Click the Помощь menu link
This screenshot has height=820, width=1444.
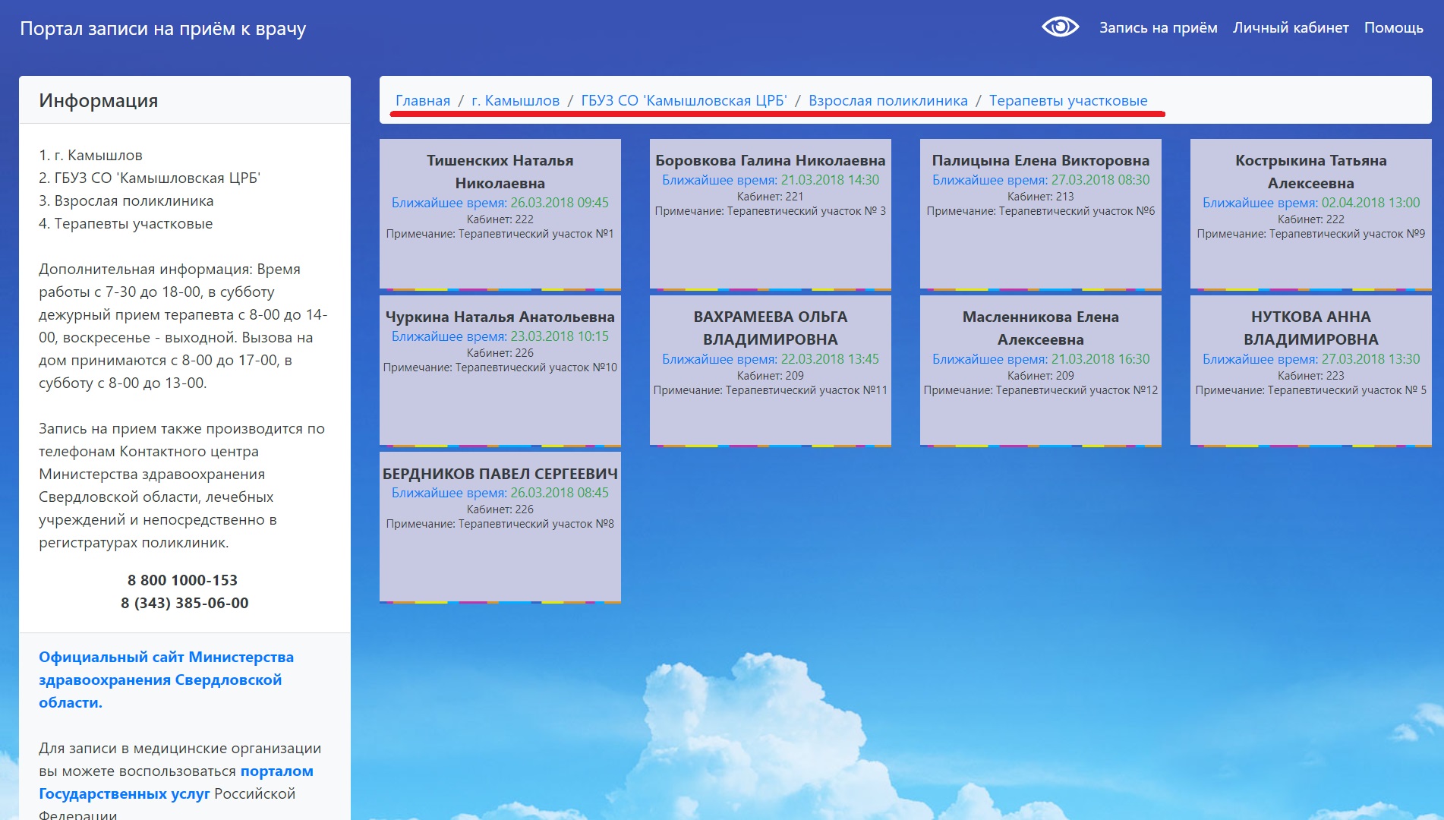click(x=1393, y=28)
